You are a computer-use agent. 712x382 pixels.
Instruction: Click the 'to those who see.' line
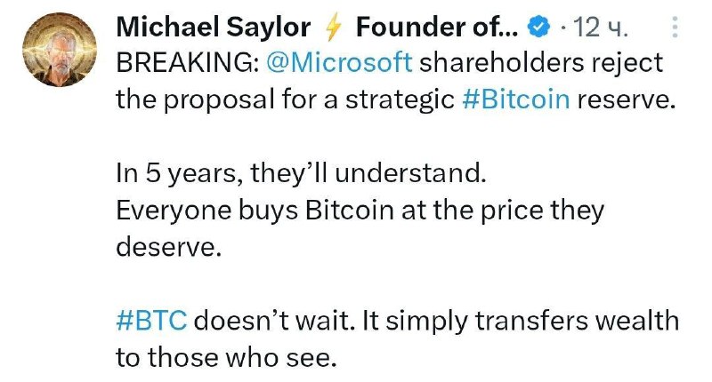tap(226, 358)
